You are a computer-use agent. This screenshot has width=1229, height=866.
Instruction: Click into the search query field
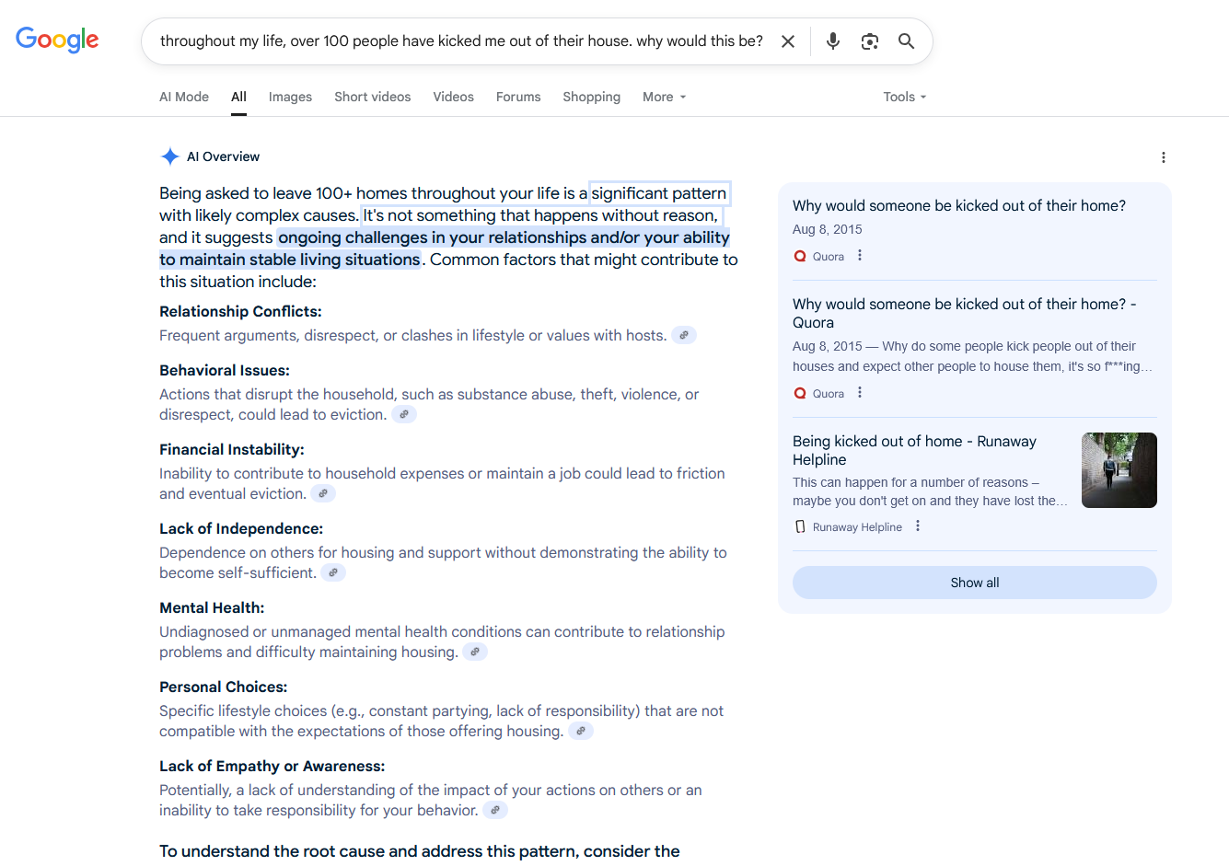pyautogui.click(x=461, y=41)
